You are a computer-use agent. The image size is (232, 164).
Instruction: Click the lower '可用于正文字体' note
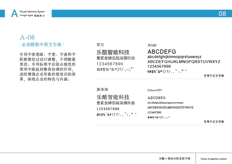214,122
